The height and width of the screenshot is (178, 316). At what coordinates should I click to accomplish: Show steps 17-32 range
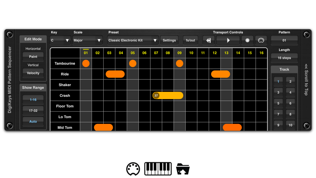[33, 110]
